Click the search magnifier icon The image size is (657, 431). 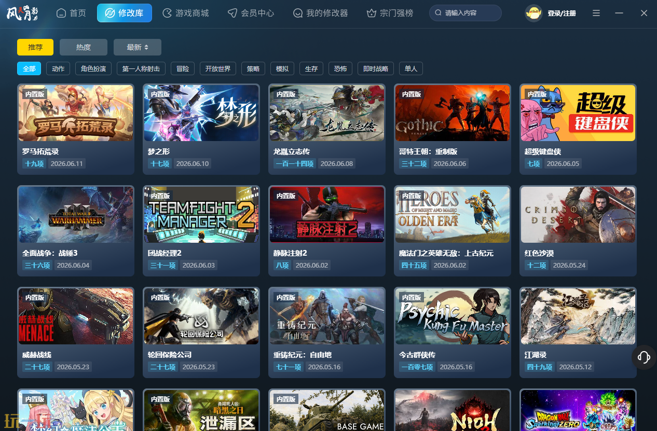coord(439,13)
